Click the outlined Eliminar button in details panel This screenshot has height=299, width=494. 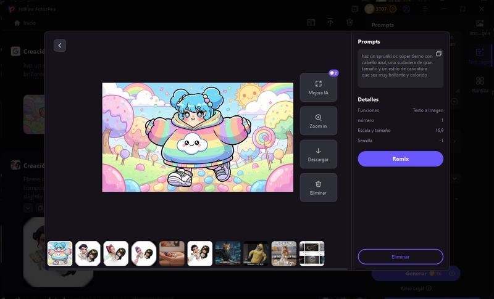tap(400, 256)
